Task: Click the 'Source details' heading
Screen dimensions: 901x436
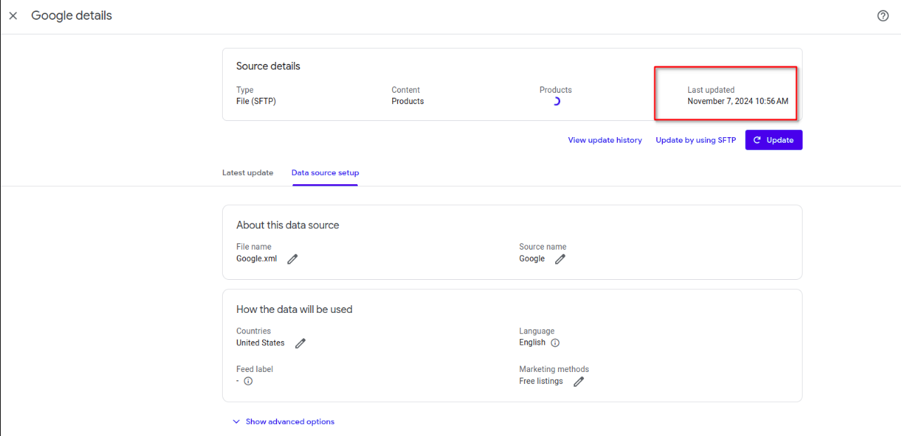Action: point(268,66)
